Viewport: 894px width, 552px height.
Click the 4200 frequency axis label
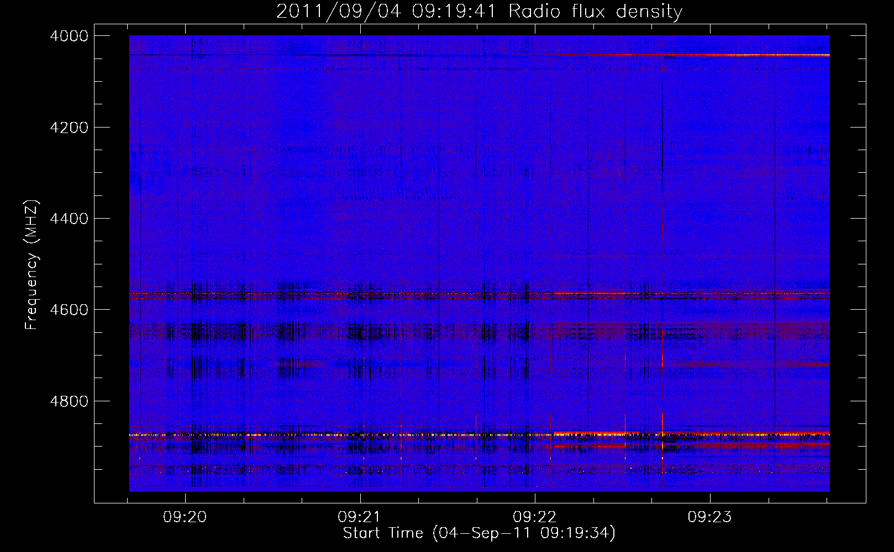[69, 127]
